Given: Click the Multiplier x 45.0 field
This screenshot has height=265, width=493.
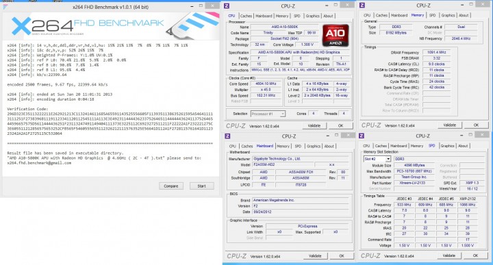Looking at the screenshot, I should pyautogui.click(x=266, y=90).
